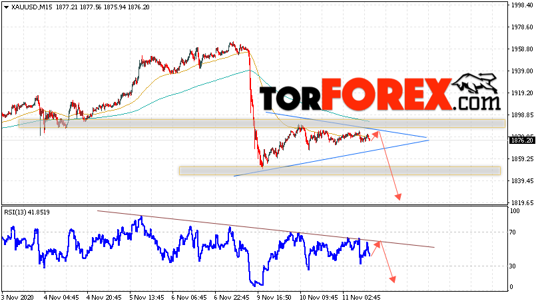The image size is (538, 305).
Task: Click the 1939.00 price axis label
Action: tap(522, 71)
